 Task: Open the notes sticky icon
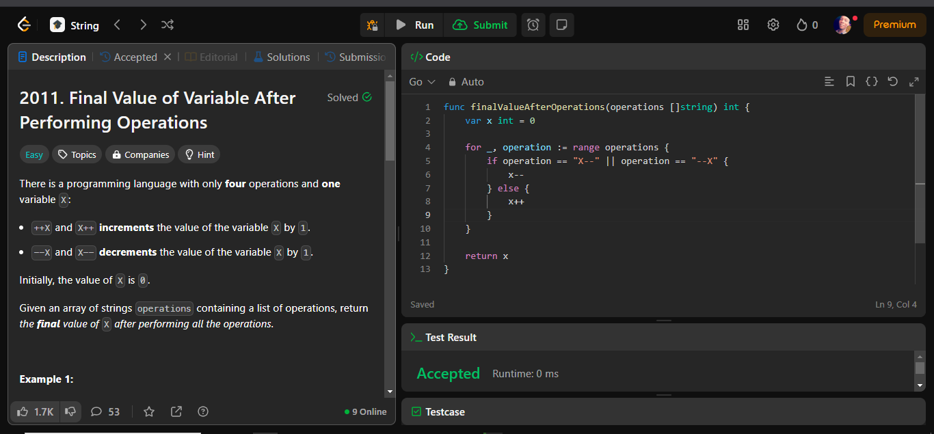(x=561, y=25)
